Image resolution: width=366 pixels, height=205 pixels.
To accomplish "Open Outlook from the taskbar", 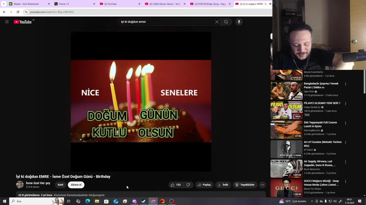I will [x=116, y=201].
